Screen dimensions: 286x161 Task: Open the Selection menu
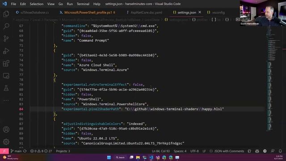(37, 4)
